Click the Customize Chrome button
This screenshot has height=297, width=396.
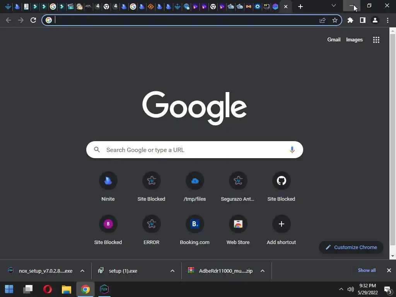pos(351,247)
